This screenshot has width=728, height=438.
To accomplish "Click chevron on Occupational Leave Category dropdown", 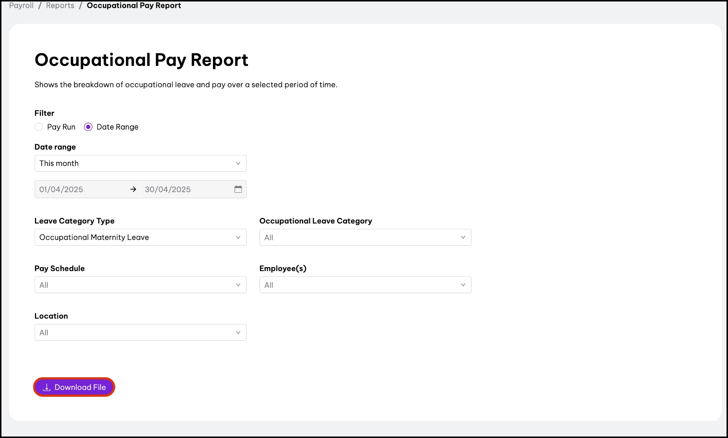I will click(x=463, y=237).
